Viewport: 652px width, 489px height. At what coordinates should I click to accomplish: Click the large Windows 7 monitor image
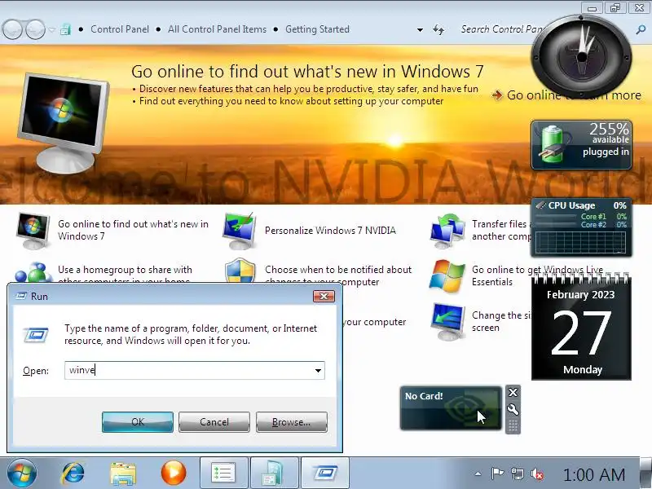63,123
